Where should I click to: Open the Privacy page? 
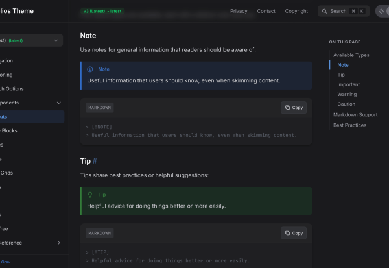[x=239, y=11]
